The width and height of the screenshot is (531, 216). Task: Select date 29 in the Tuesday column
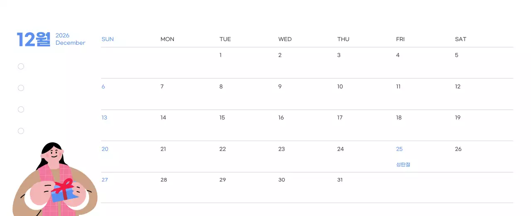[x=223, y=180]
